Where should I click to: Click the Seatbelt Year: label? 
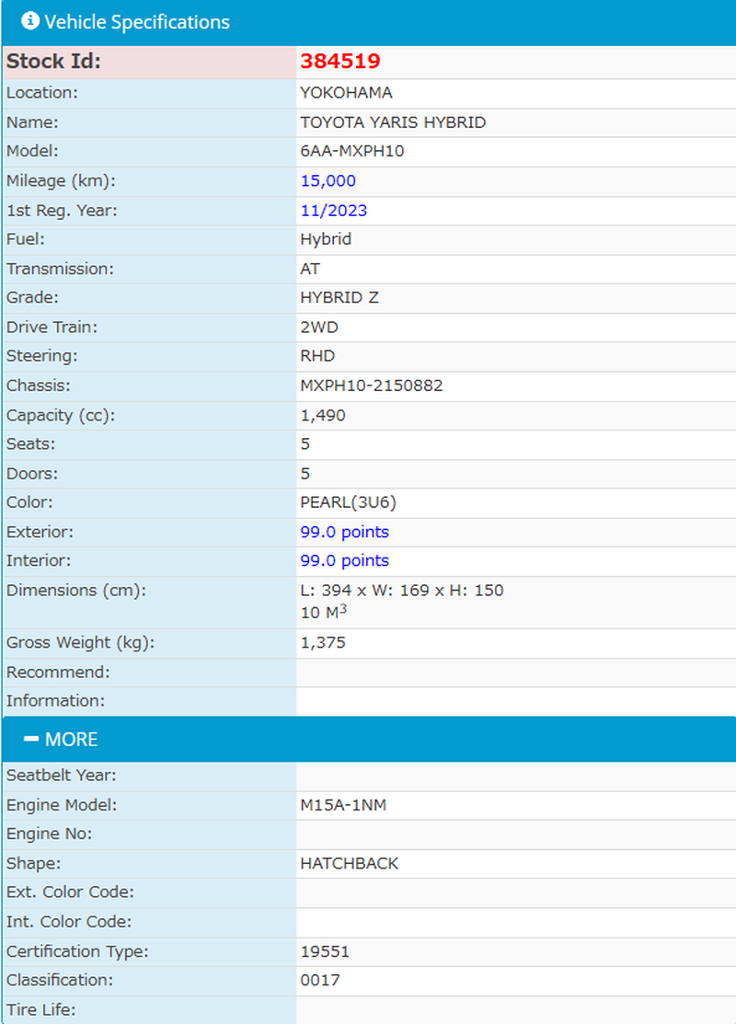pyautogui.click(x=62, y=776)
